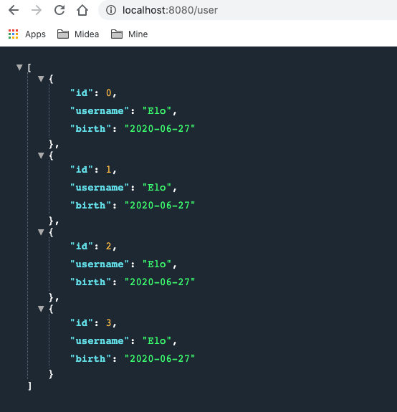Collapse the object with id 2
This screenshot has height=412, width=397.
pos(41,232)
